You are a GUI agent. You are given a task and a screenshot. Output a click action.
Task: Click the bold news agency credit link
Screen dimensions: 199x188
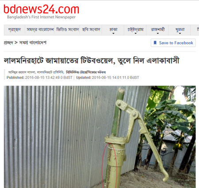point(86,72)
